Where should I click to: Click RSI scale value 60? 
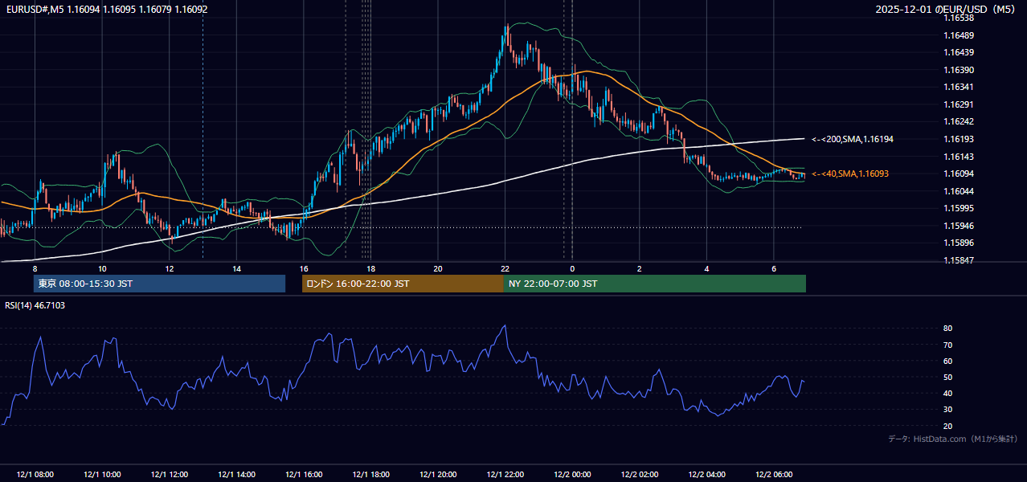(947, 361)
